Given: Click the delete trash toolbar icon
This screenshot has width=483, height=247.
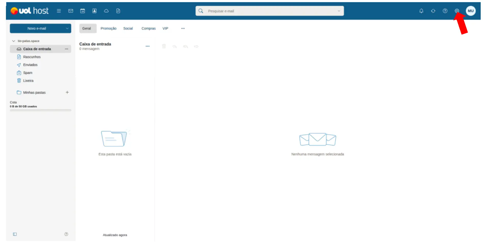Looking at the screenshot, I should [164, 46].
